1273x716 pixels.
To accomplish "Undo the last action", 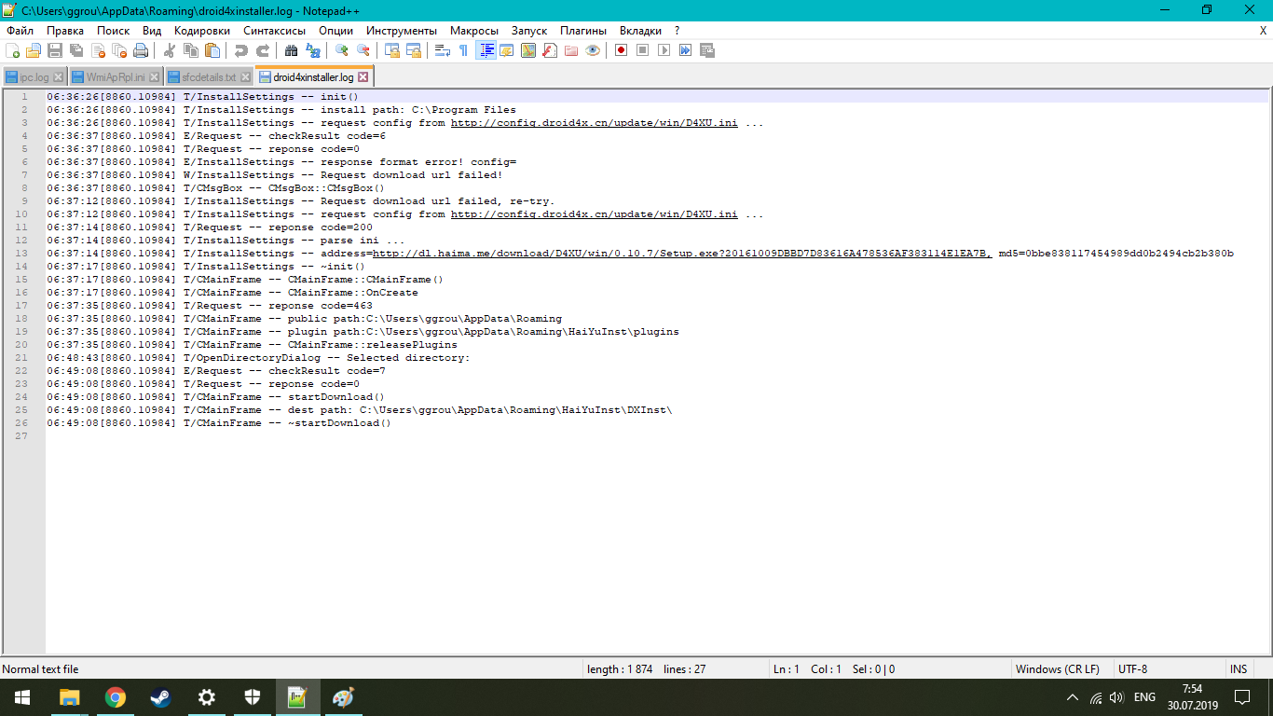I will 241,50.
